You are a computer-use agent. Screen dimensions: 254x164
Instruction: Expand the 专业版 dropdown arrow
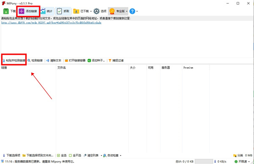(x=127, y=11)
